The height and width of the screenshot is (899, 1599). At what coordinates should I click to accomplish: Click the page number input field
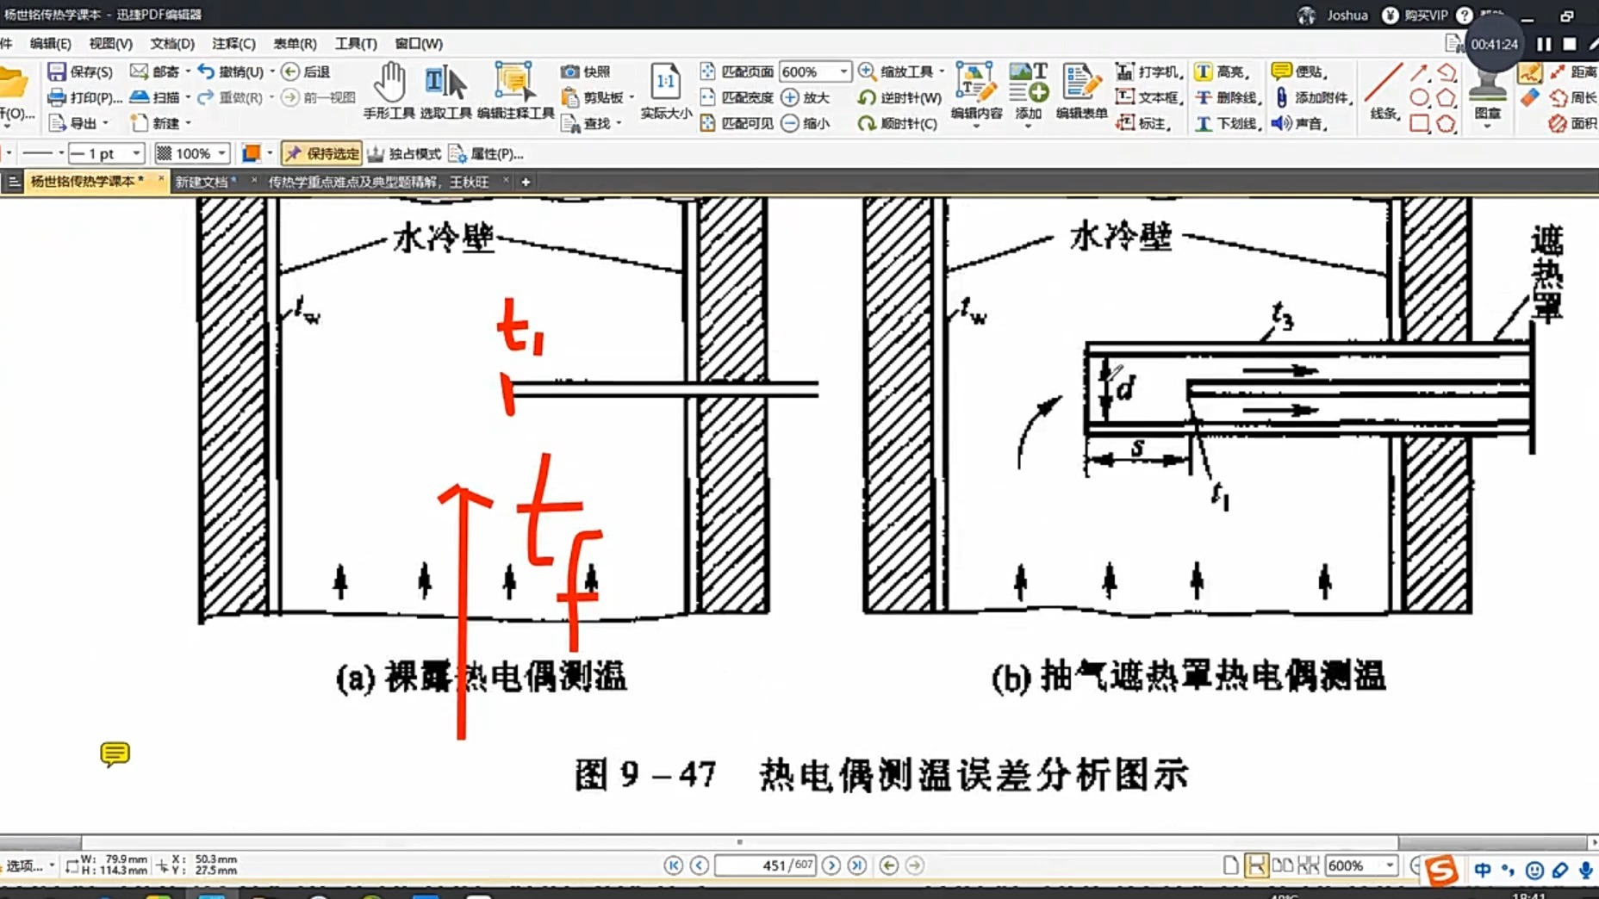(x=765, y=865)
